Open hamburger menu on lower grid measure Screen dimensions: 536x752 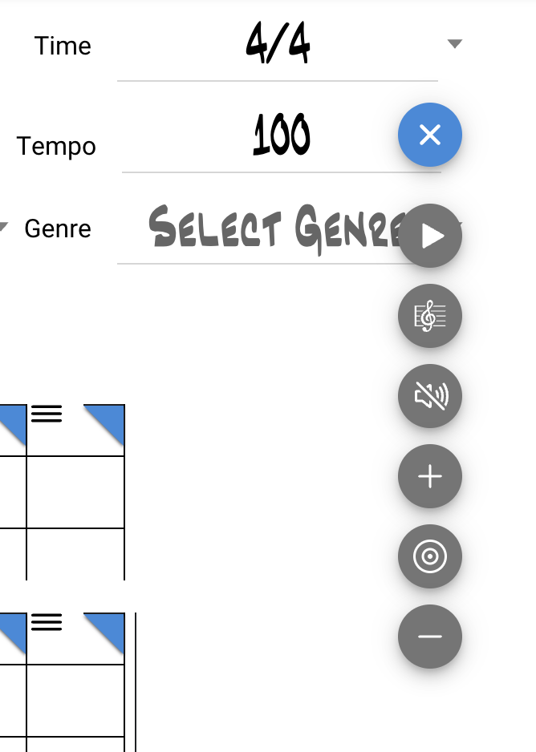tap(47, 622)
